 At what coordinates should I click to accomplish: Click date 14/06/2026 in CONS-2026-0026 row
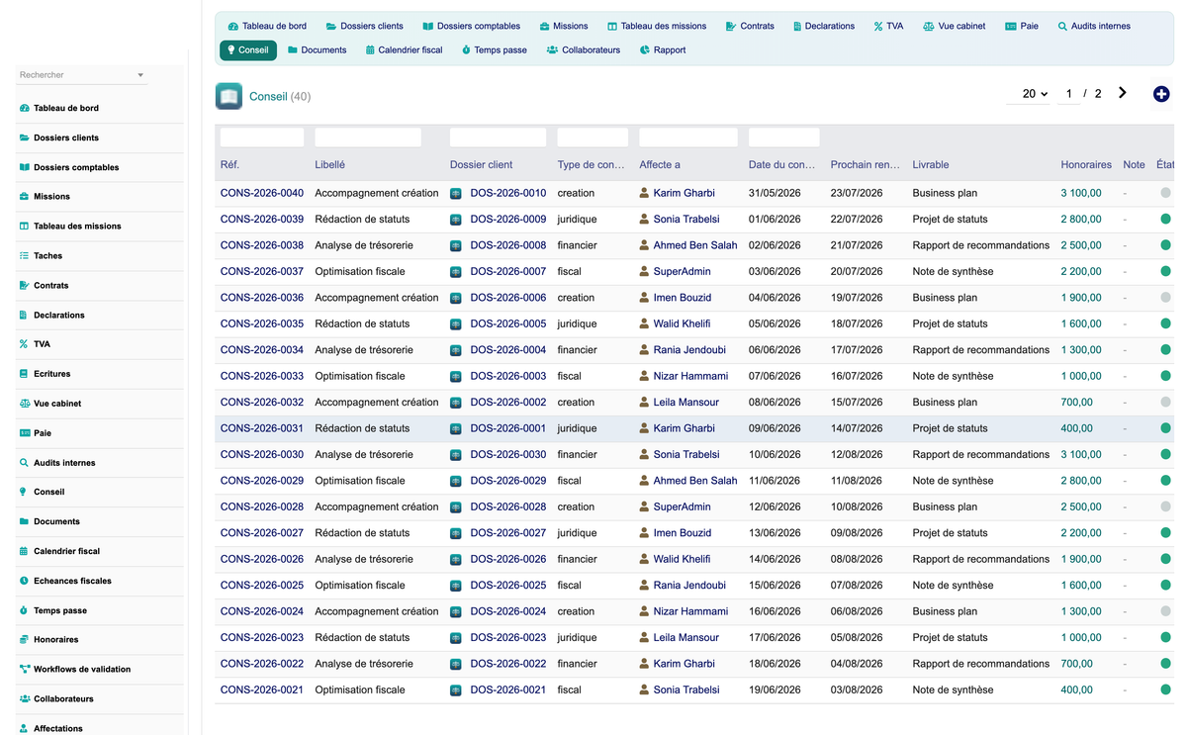coord(775,559)
